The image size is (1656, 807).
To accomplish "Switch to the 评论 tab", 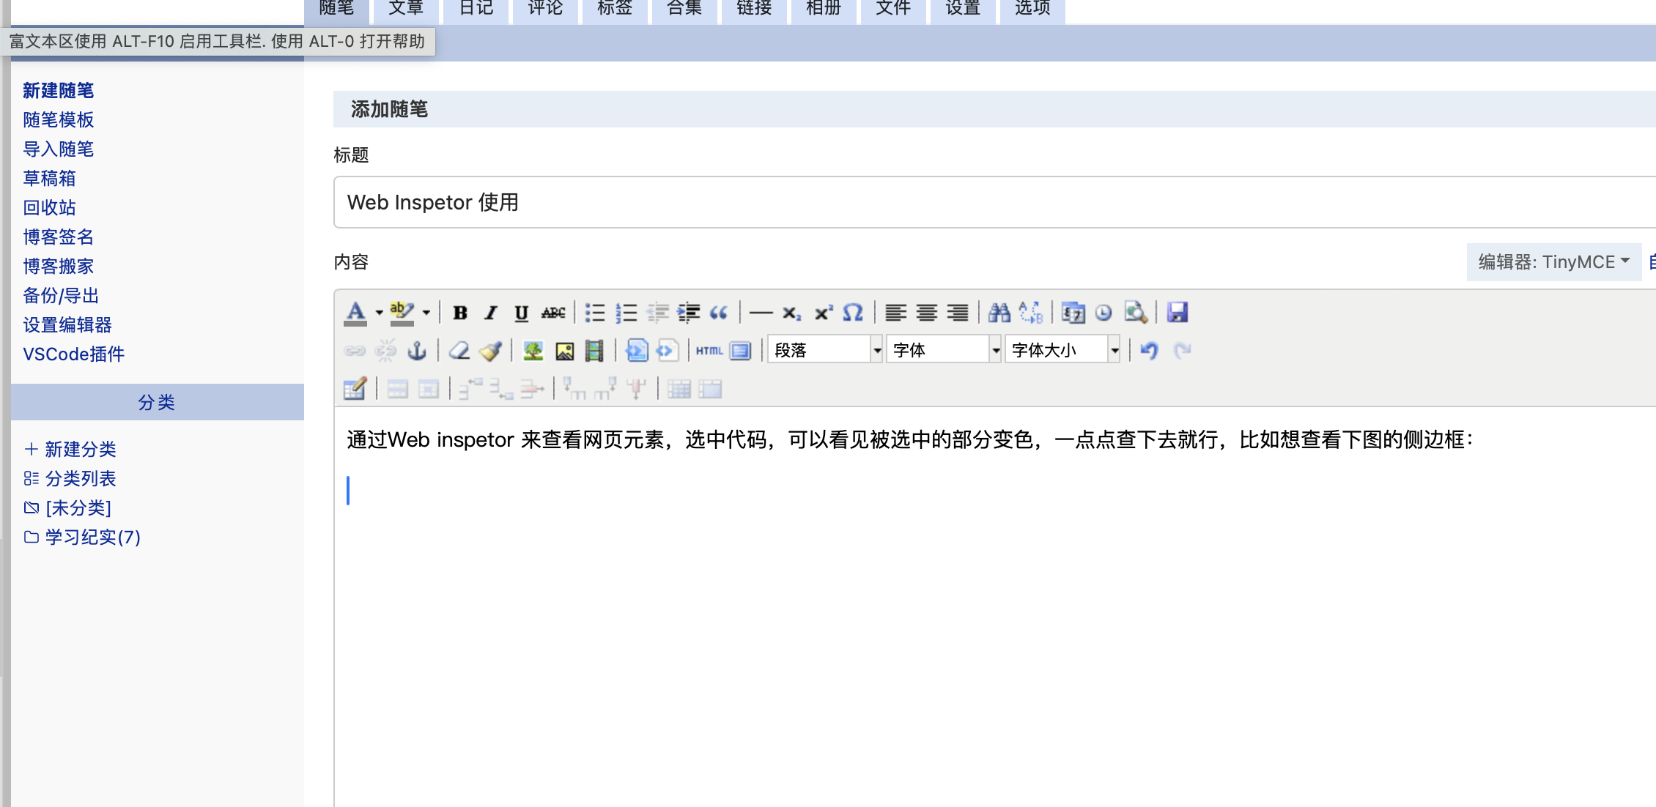I will tap(545, 9).
